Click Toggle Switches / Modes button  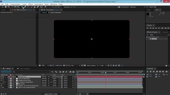51,94
